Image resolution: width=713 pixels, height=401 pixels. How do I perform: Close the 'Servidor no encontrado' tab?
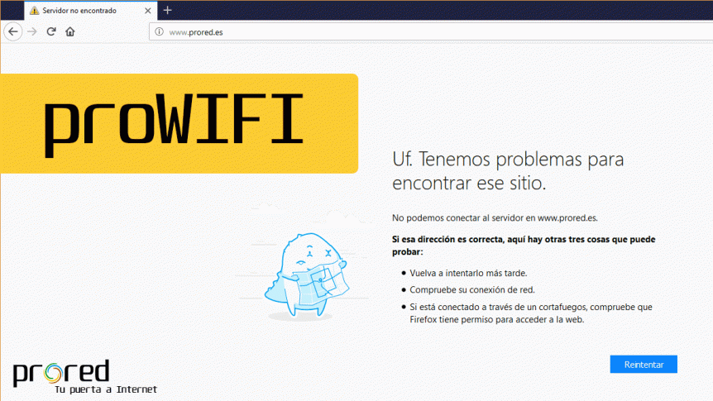(x=148, y=11)
